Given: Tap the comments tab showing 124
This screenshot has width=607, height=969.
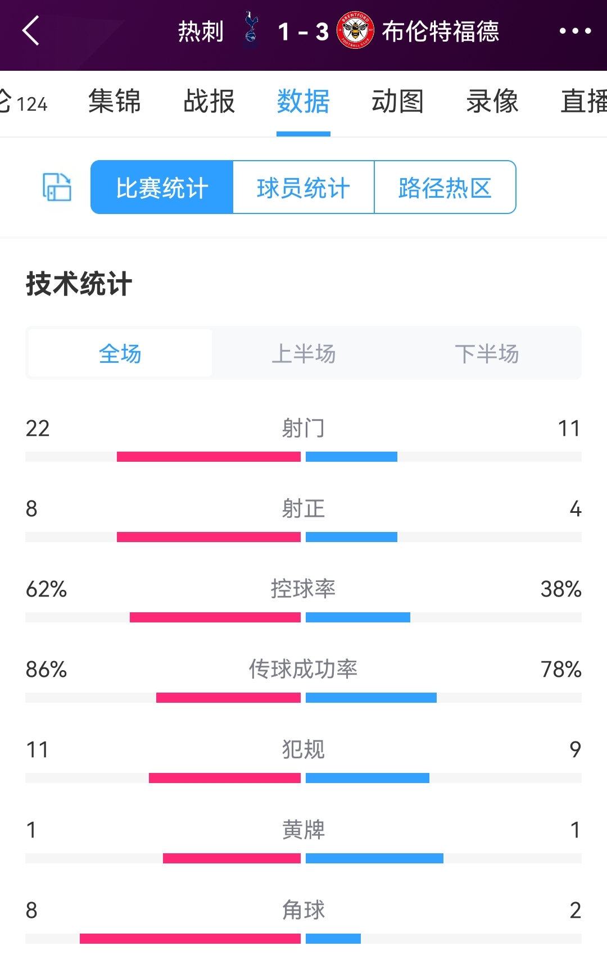Looking at the screenshot, I should pyautogui.click(x=24, y=102).
